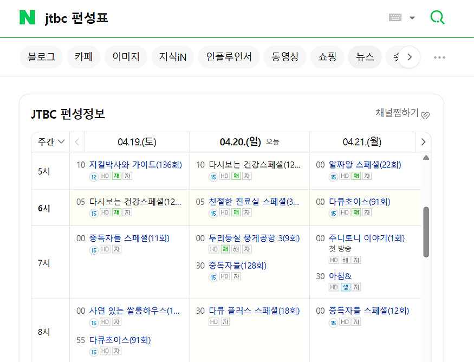Open 두리둥실 뭉게공항 3(9회) link
Screen dimensions: 474x362
[x=254, y=238]
